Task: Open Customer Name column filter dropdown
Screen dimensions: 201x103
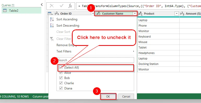Action: (x=135, y=14)
